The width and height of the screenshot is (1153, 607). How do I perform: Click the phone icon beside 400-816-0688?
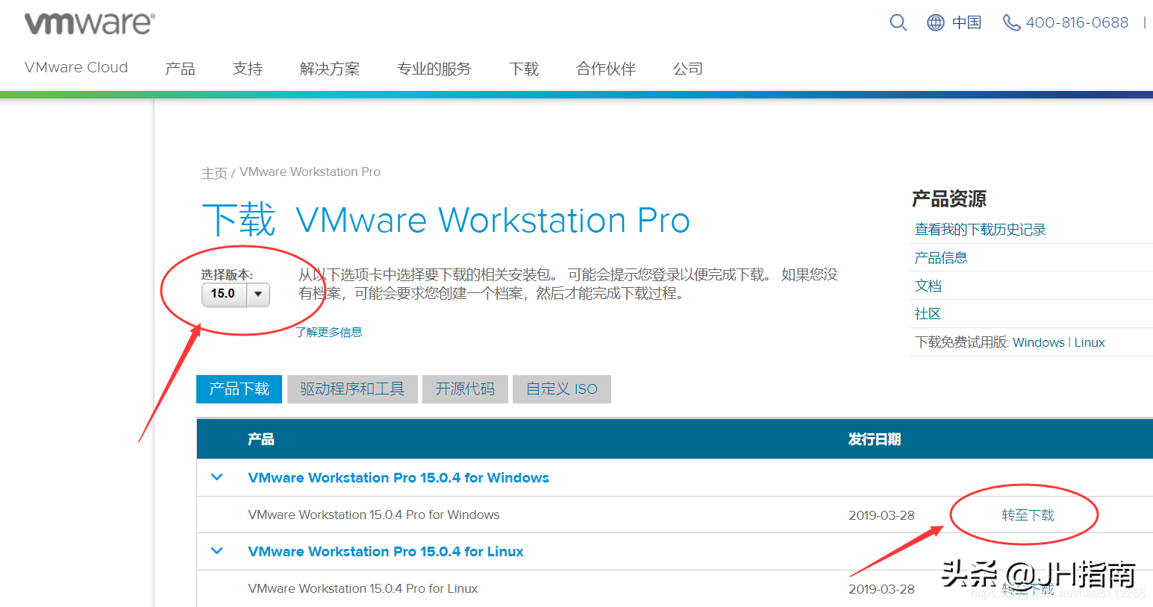pos(1011,23)
